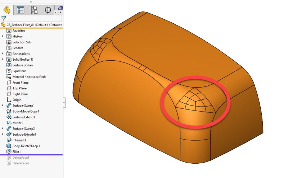The height and width of the screenshot is (178, 288).
Task: Expand the Solid Bodies(1) folder
Action: pyautogui.click(x=3, y=59)
